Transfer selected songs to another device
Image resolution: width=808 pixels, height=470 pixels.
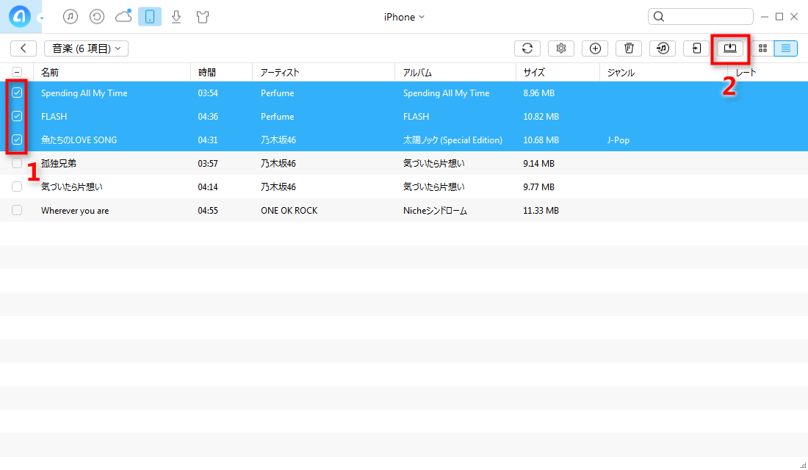pos(696,48)
